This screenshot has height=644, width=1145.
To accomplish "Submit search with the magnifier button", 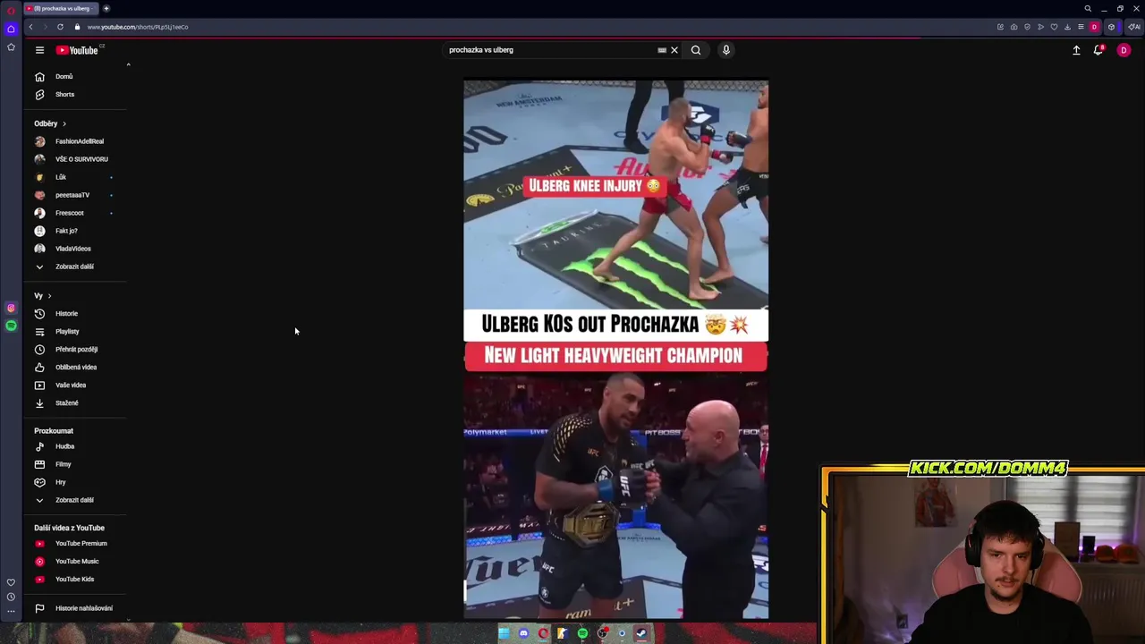I will tap(696, 50).
